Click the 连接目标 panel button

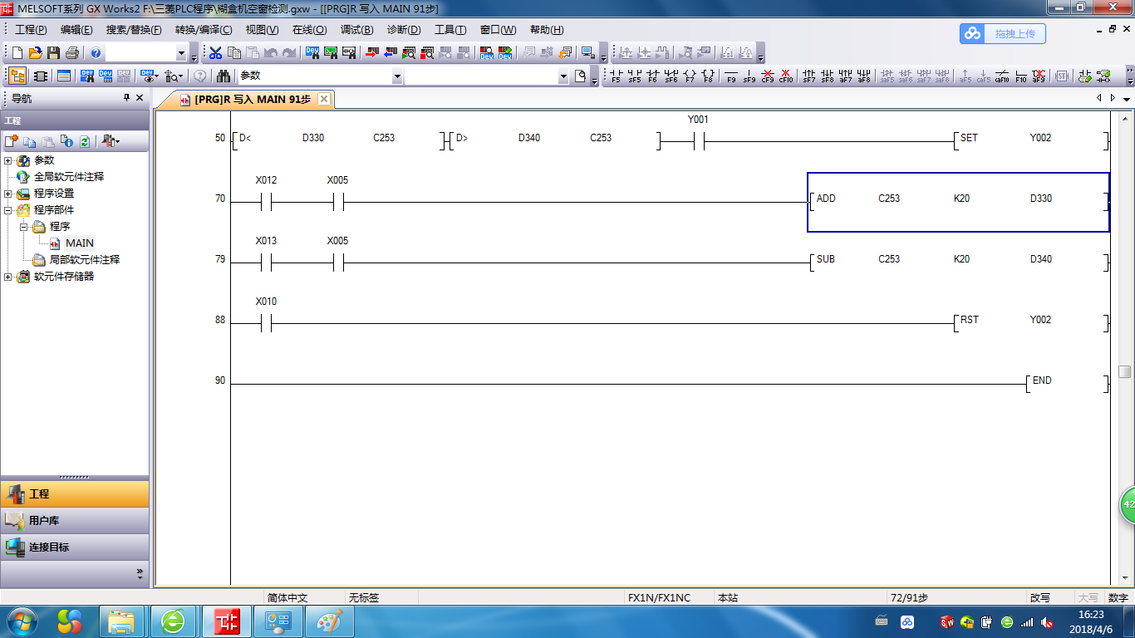point(75,547)
